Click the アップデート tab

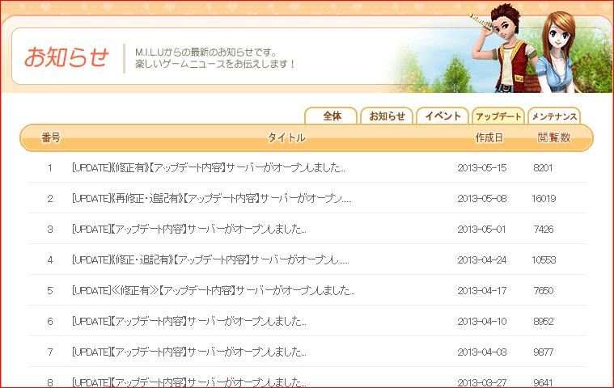click(498, 116)
